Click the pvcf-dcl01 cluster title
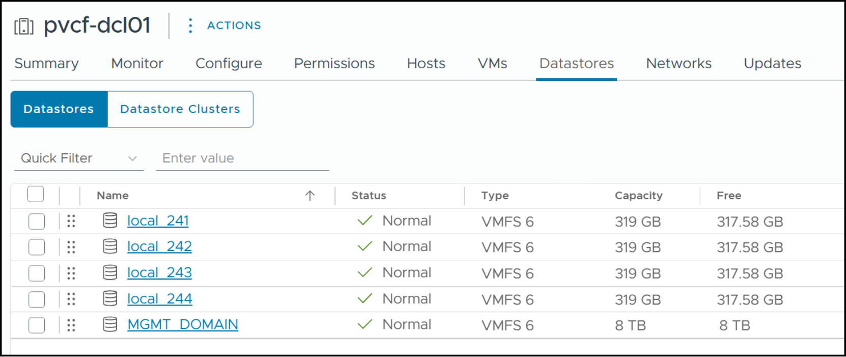846x357 pixels. click(97, 25)
